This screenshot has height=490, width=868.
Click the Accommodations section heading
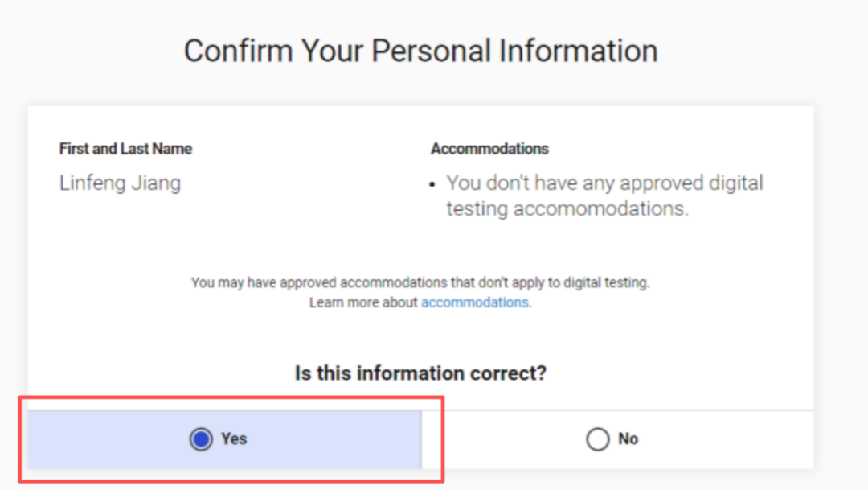[x=489, y=149]
